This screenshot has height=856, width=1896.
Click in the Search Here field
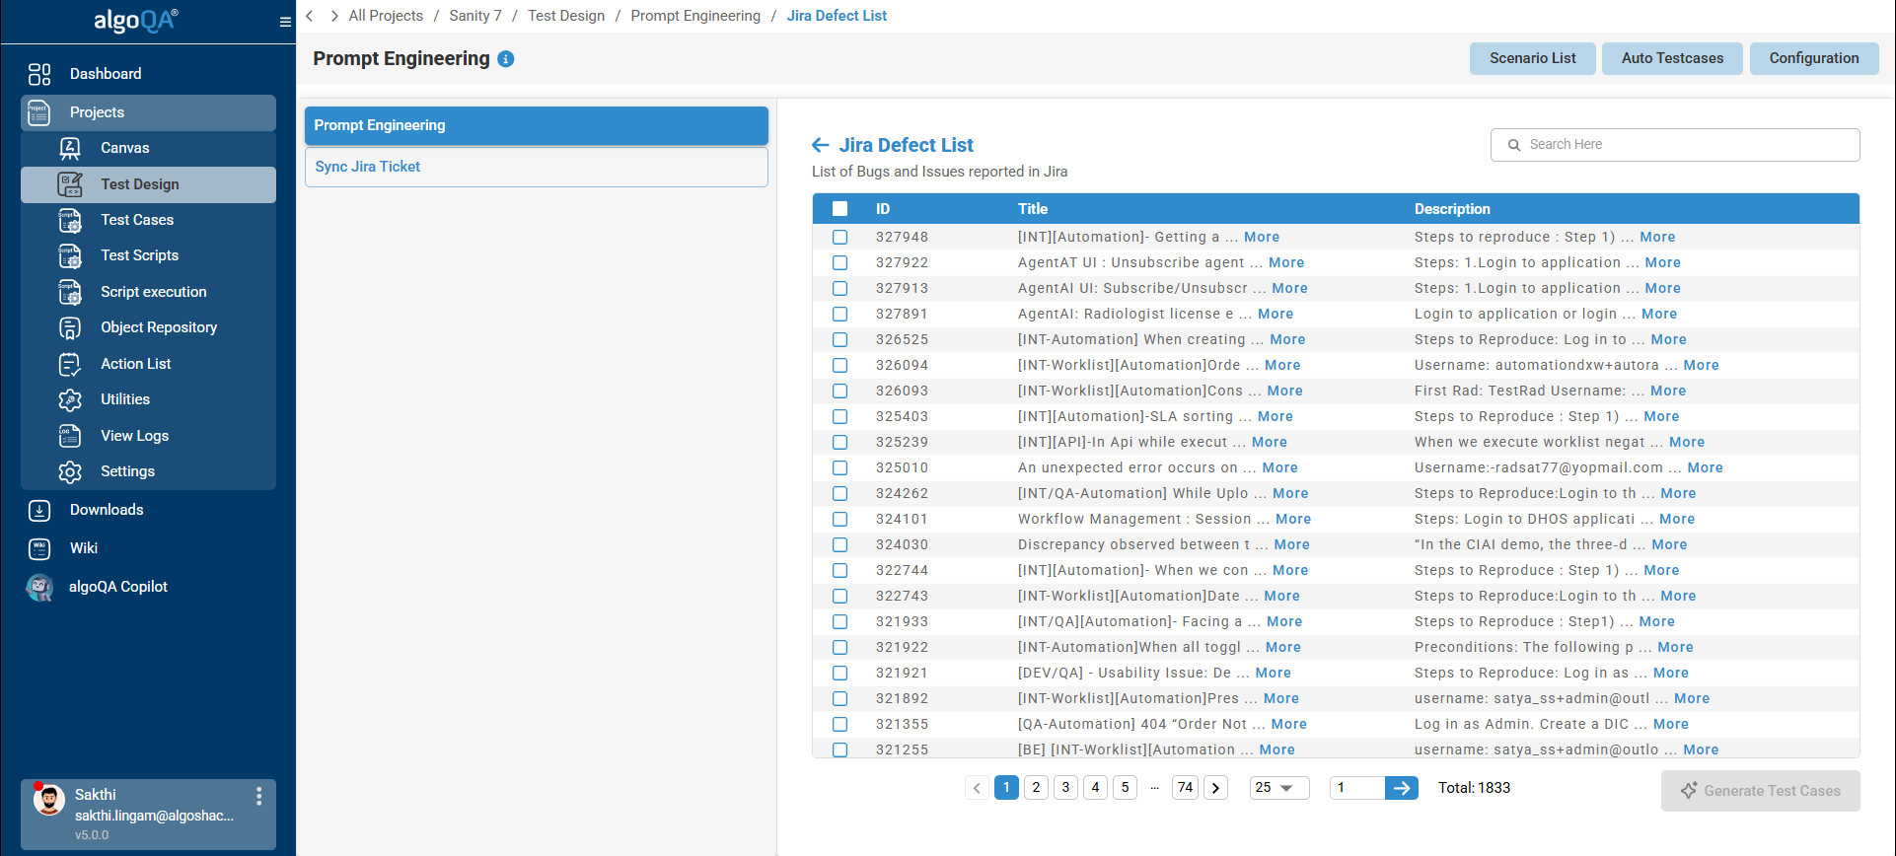(1675, 145)
